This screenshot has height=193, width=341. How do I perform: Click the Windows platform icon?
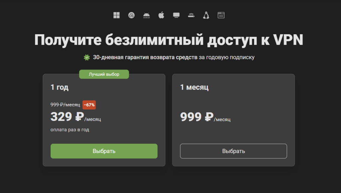[x=117, y=15]
